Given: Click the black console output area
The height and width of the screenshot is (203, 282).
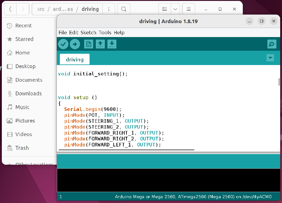Looking at the screenshot, I should [x=168, y=180].
